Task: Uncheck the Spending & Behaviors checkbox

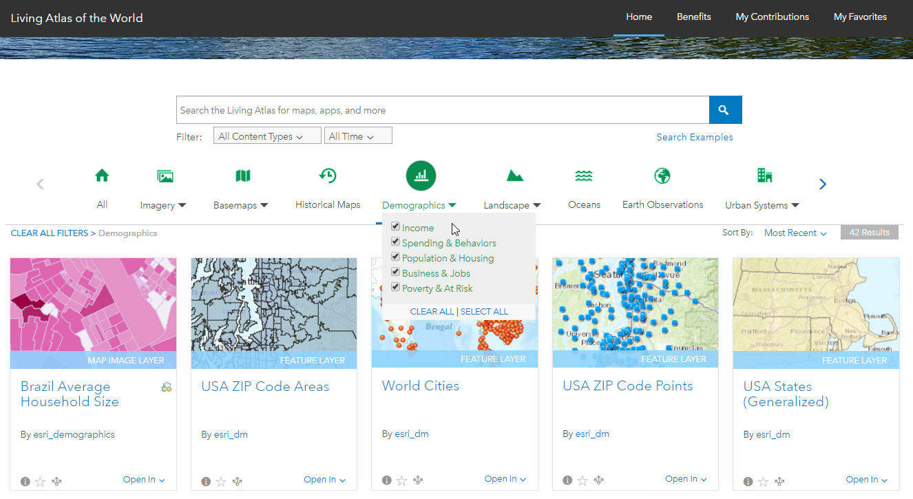Action: [x=395, y=242]
